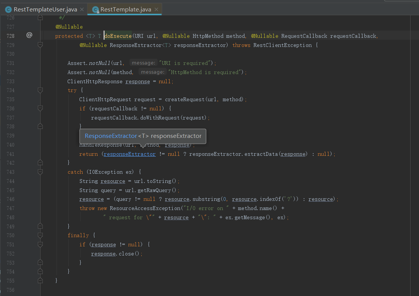Collapse the if requestCallback block at line 736
This screenshot has height=296, width=419.
click(40, 108)
